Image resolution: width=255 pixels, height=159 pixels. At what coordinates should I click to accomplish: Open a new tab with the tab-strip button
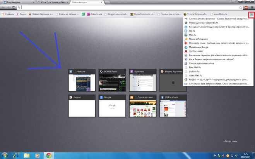[107, 2]
